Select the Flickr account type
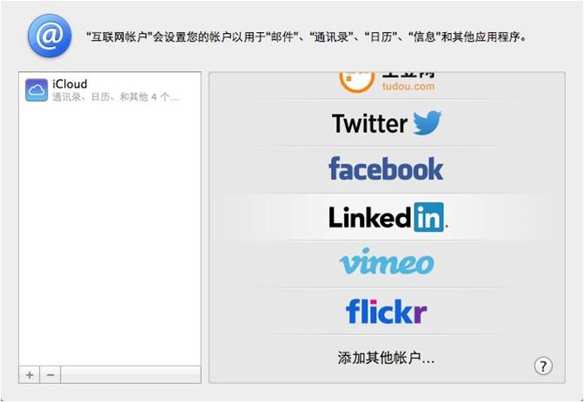This screenshot has width=584, height=402. (x=387, y=311)
